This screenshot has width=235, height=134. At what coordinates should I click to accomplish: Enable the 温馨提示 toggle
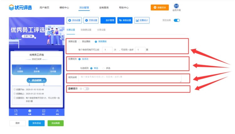click(x=86, y=89)
